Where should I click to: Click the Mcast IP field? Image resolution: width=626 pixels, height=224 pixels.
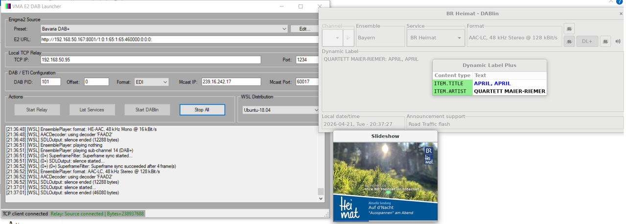(231, 82)
